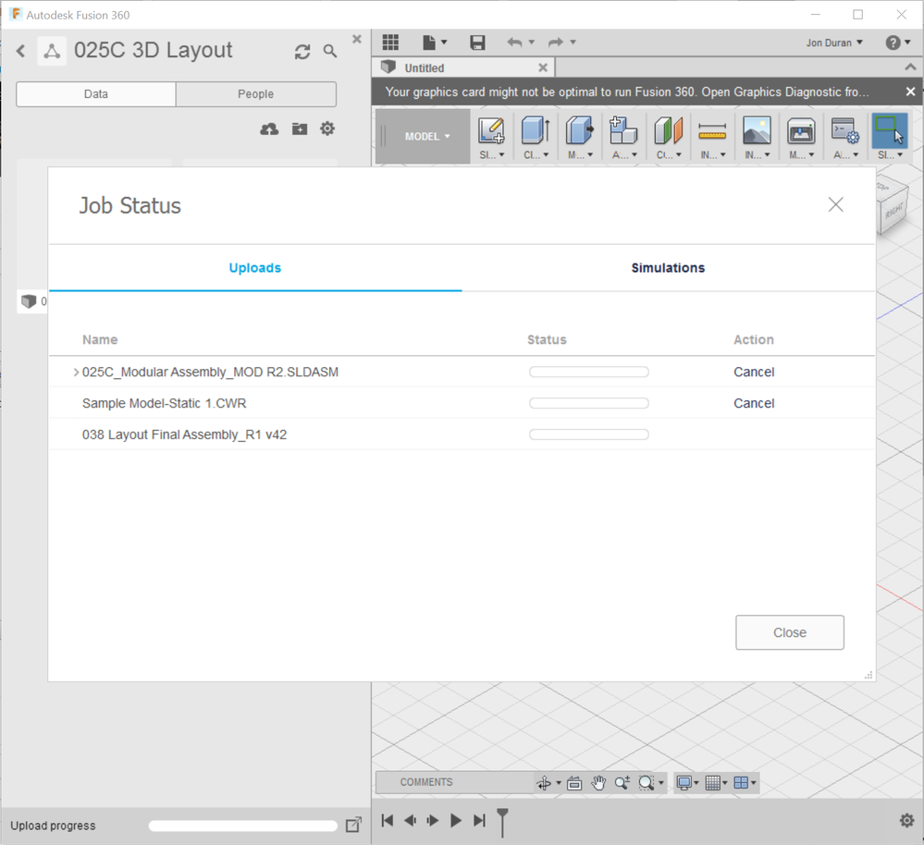Open the Help question mark icon

pos(893,43)
